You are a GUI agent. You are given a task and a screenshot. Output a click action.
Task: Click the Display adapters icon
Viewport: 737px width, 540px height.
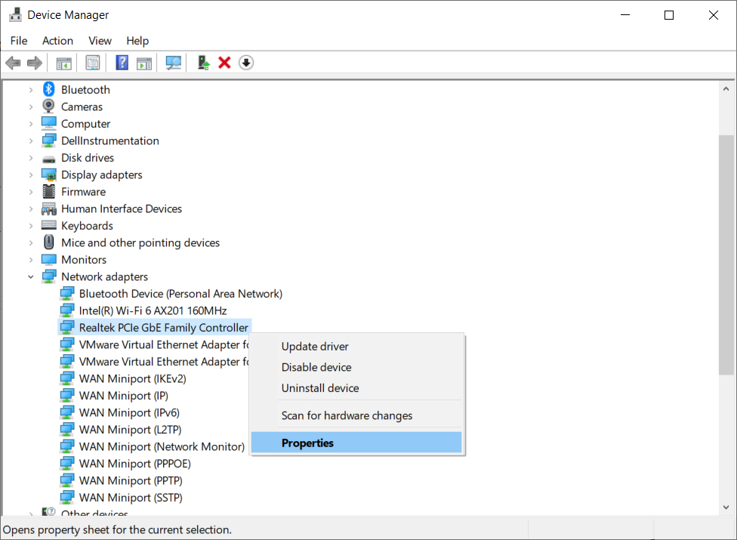49,174
